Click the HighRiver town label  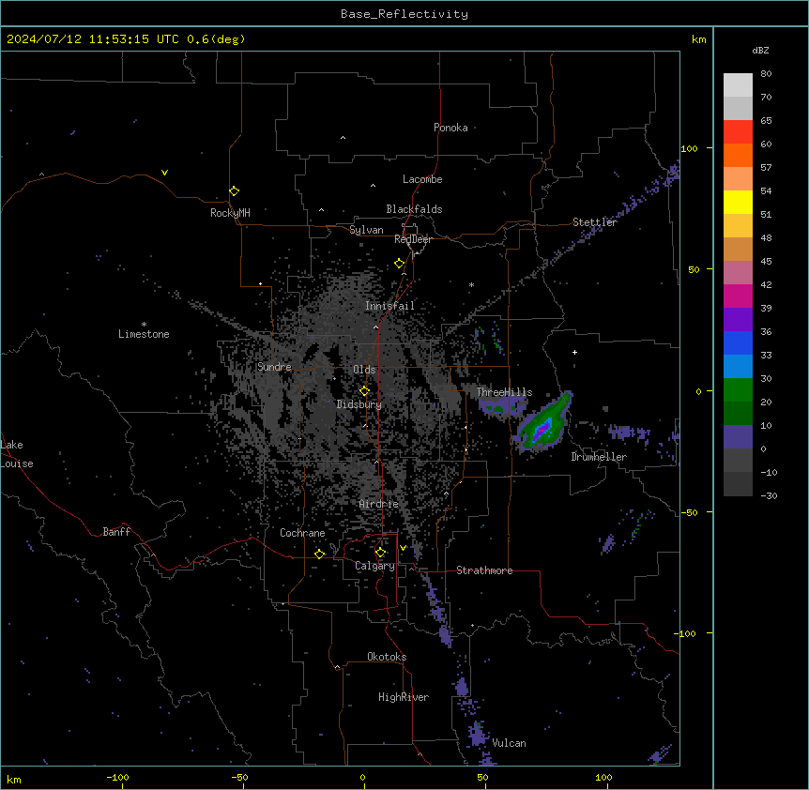pyautogui.click(x=404, y=697)
